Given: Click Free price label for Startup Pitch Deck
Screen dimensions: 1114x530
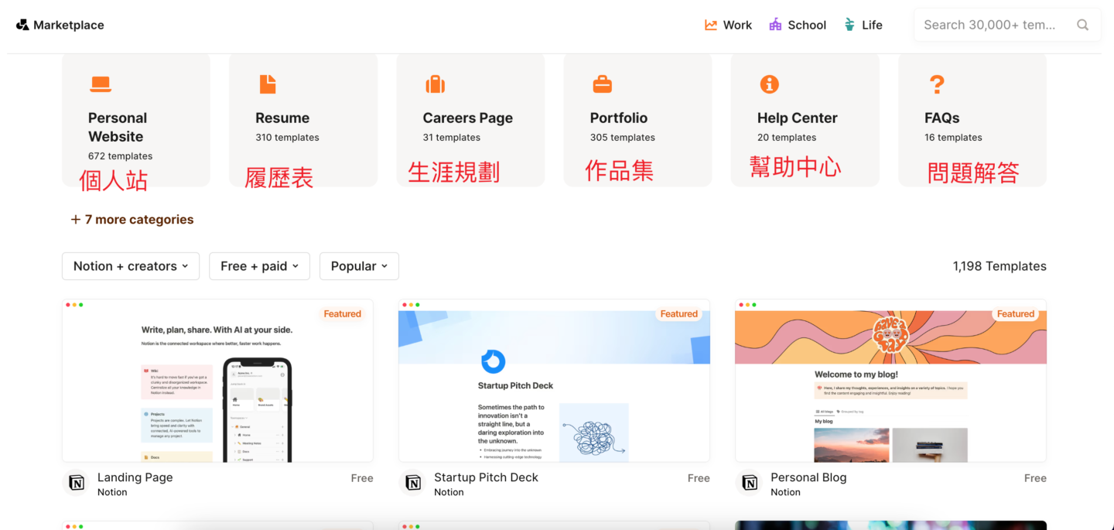Looking at the screenshot, I should click(x=699, y=478).
